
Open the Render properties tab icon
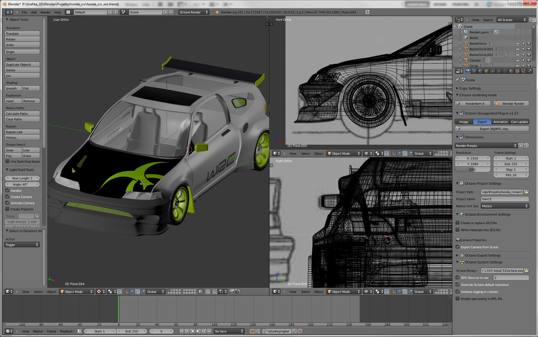[468, 71]
